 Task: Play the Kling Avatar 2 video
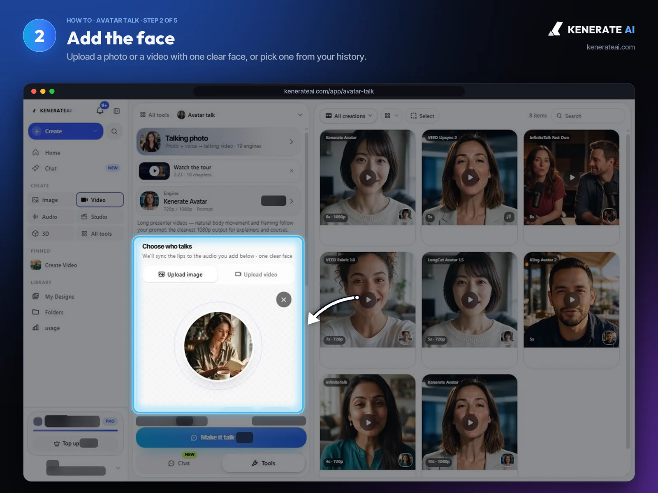pos(572,300)
